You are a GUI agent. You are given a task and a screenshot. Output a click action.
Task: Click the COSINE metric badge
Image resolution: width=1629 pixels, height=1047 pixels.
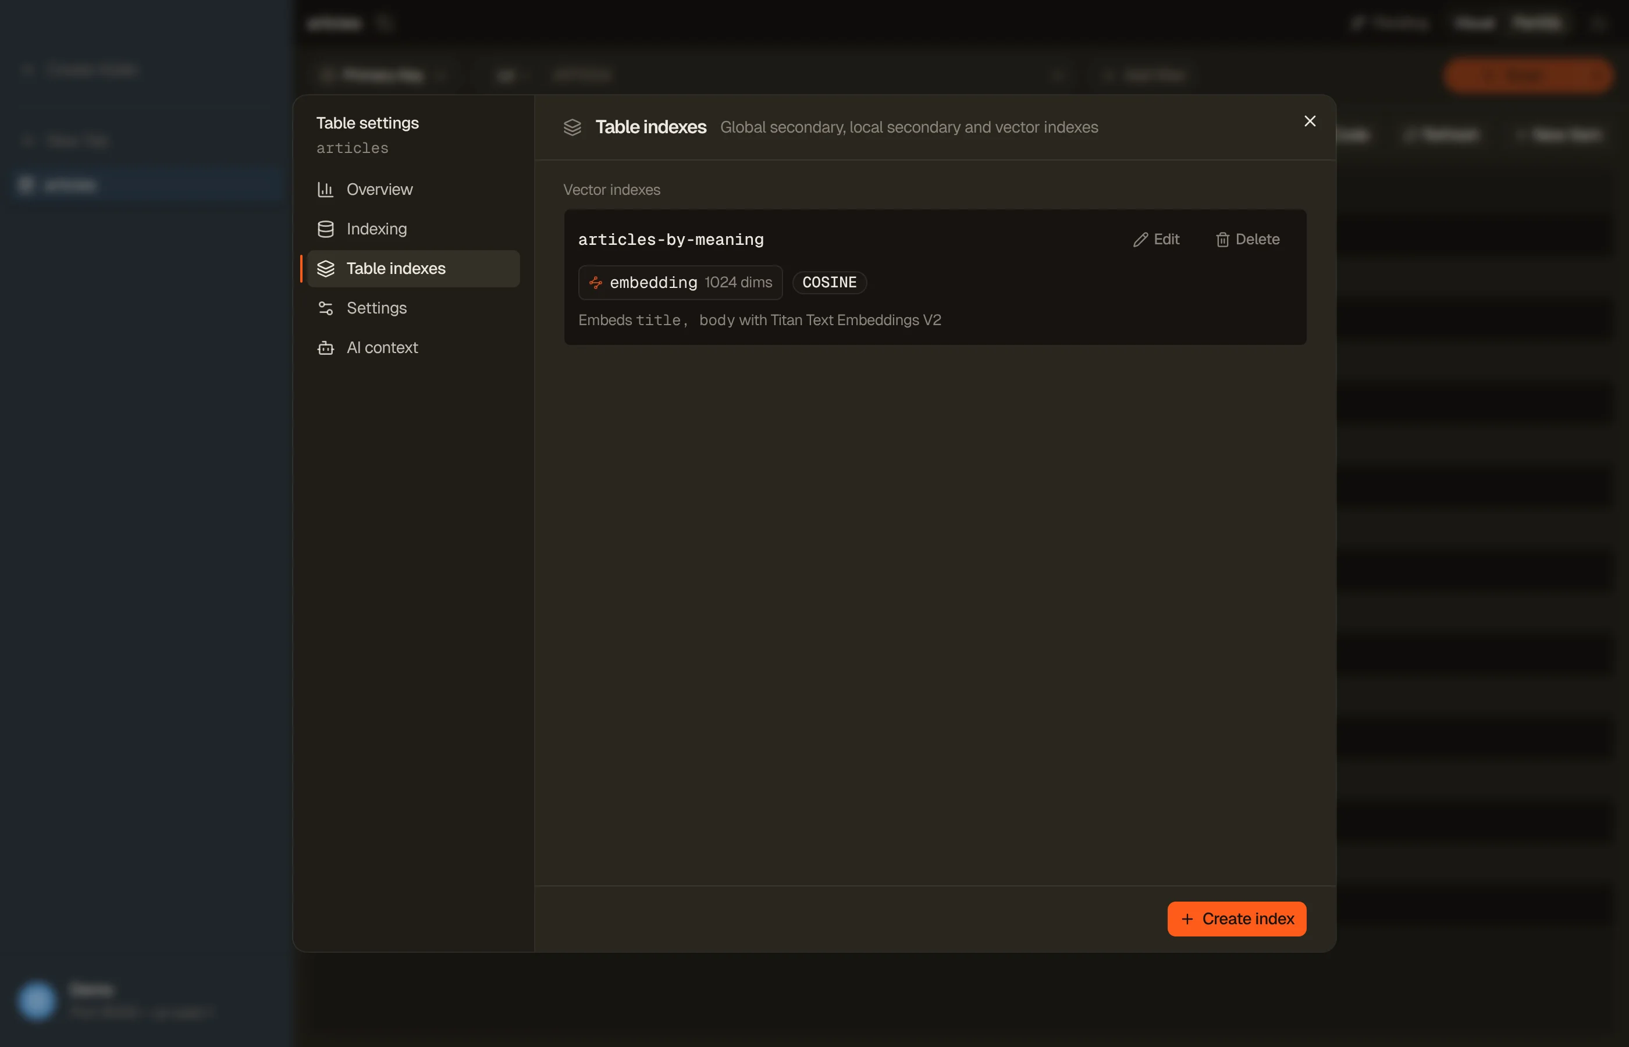(x=830, y=282)
